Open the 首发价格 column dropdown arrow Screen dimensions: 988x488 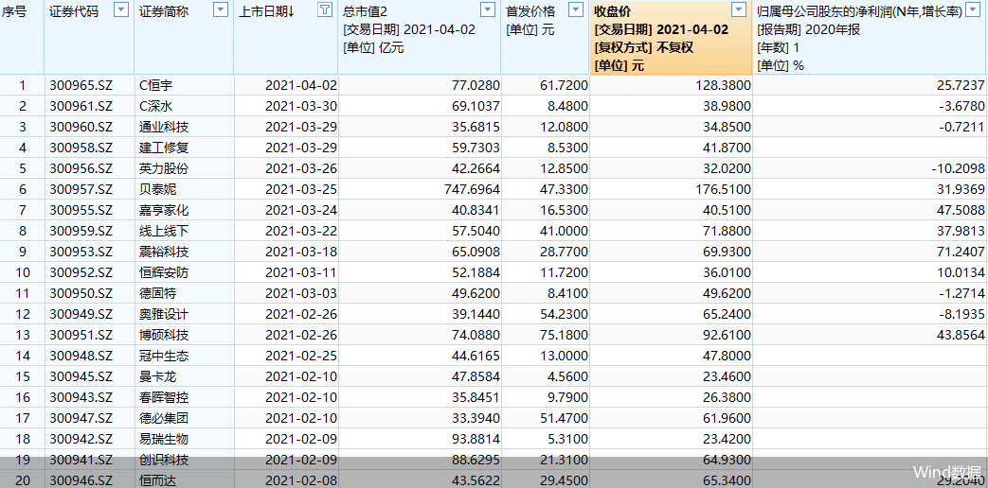click(x=576, y=9)
